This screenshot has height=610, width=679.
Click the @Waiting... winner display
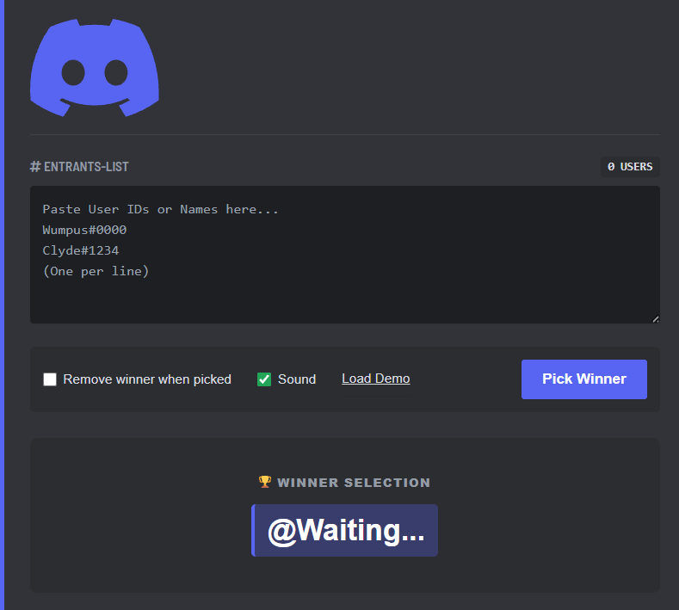[345, 530]
